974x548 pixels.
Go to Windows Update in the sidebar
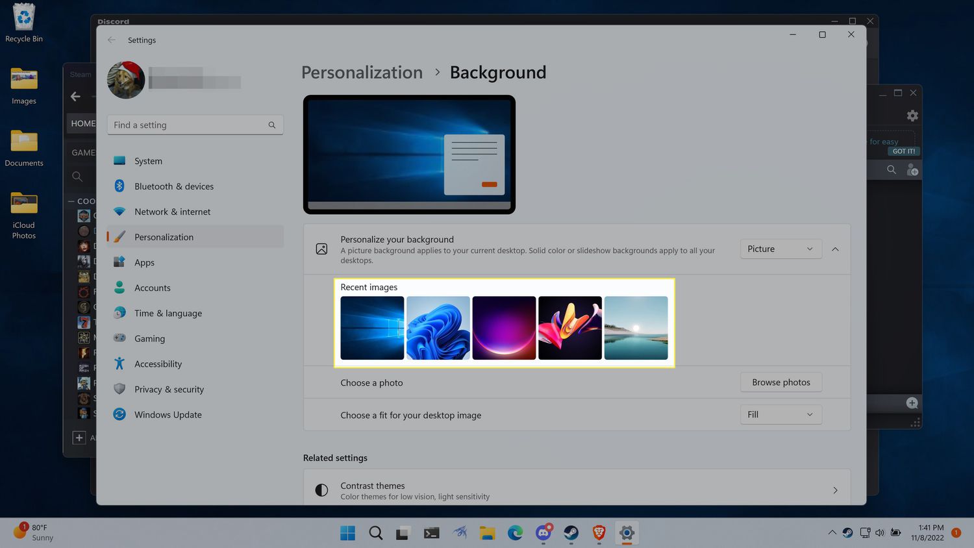[x=168, y=415]
